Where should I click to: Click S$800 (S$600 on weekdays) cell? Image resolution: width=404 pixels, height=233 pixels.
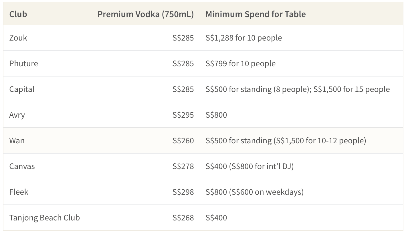pos(255,192)
